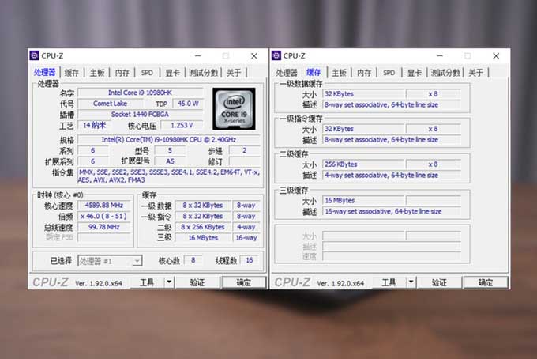Screen dimensions: 537x359
Task: Open the 关于 tab in right CPU-Z window
Action: tap(475, 73)
